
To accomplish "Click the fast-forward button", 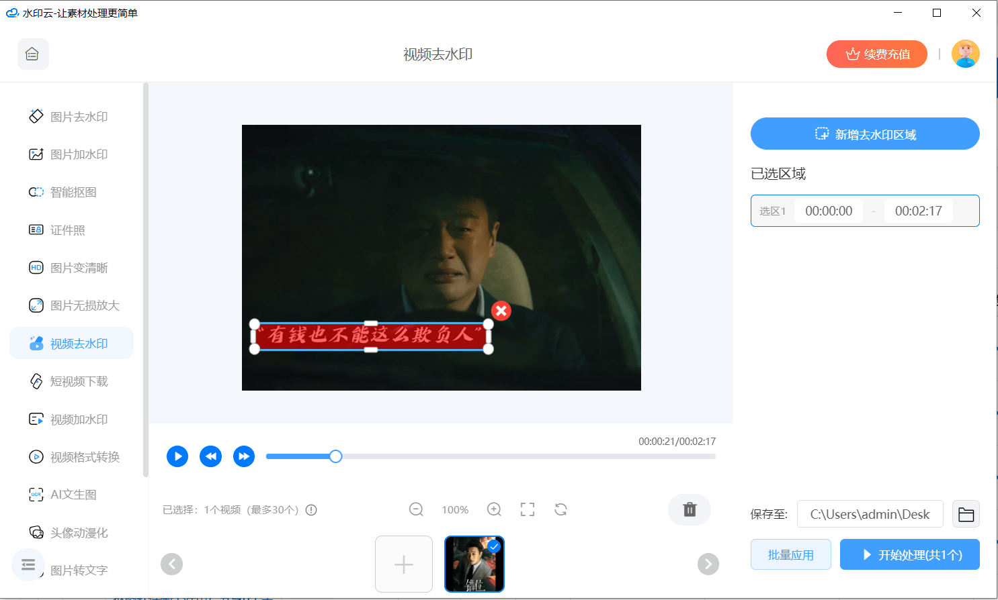I will [x=244, y=456].
